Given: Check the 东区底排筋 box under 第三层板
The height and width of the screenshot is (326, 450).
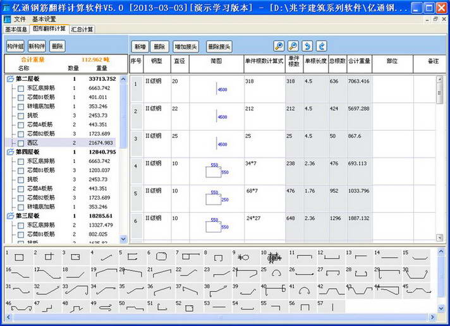Looking at the screenshot, I should click(x=21, y=226).
